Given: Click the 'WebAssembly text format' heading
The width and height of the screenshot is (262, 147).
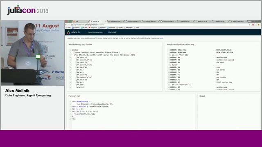Looking at the screenshot, I should coord(80,45).
